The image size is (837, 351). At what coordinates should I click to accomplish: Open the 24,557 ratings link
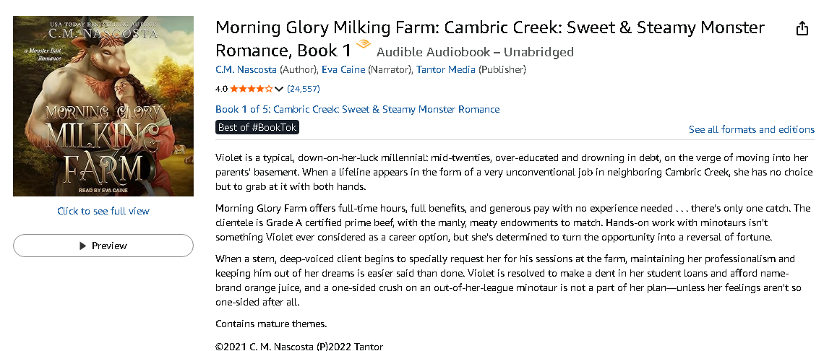point(303,89)
